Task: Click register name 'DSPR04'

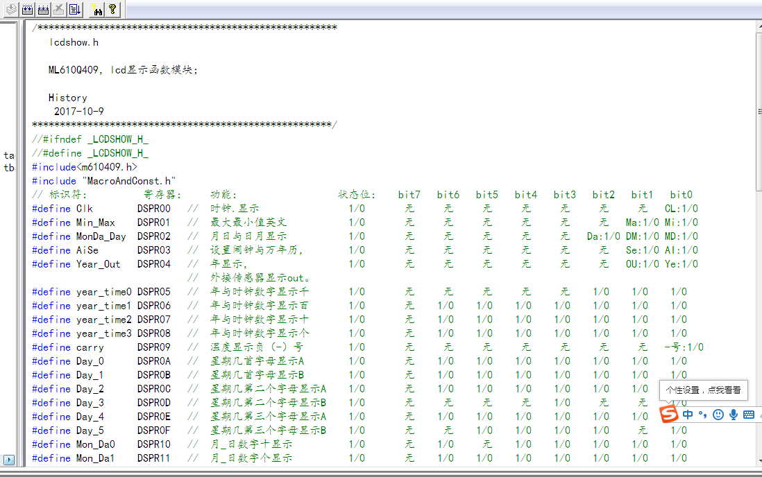Action: 153,264
